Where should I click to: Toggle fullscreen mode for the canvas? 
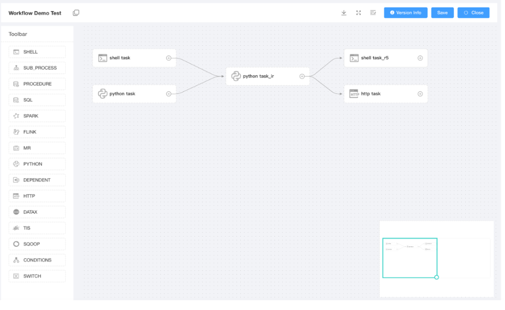point(359,13)
